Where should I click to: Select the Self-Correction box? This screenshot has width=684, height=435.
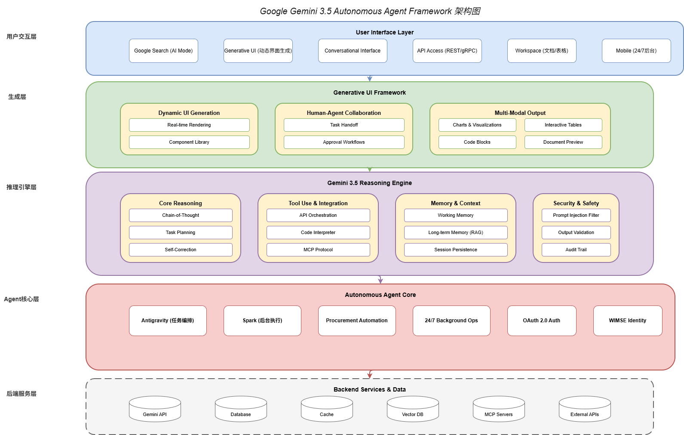[181, 250]
